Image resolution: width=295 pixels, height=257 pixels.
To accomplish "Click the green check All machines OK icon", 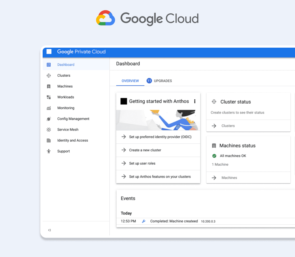I will coord(214,156).
